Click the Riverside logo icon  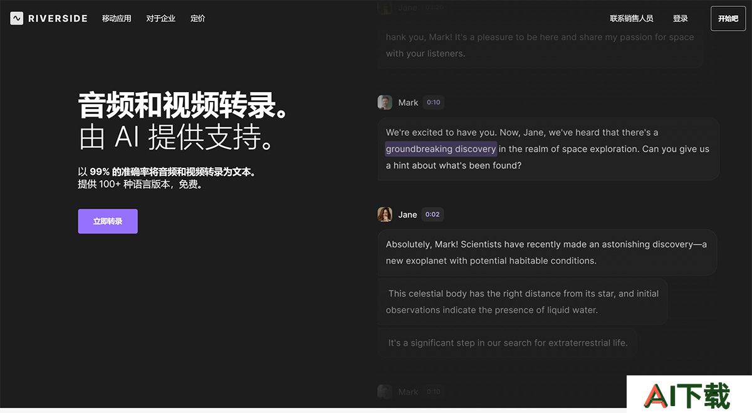click(17, 18)
